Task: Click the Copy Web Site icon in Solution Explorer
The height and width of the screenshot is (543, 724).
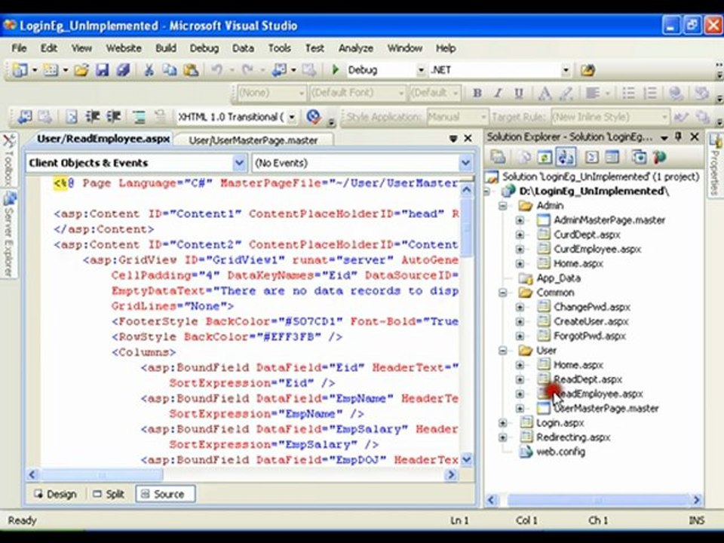Action: [639, 158]
